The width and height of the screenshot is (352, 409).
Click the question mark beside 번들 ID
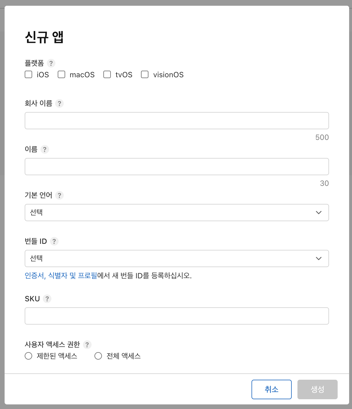(54, 241)
